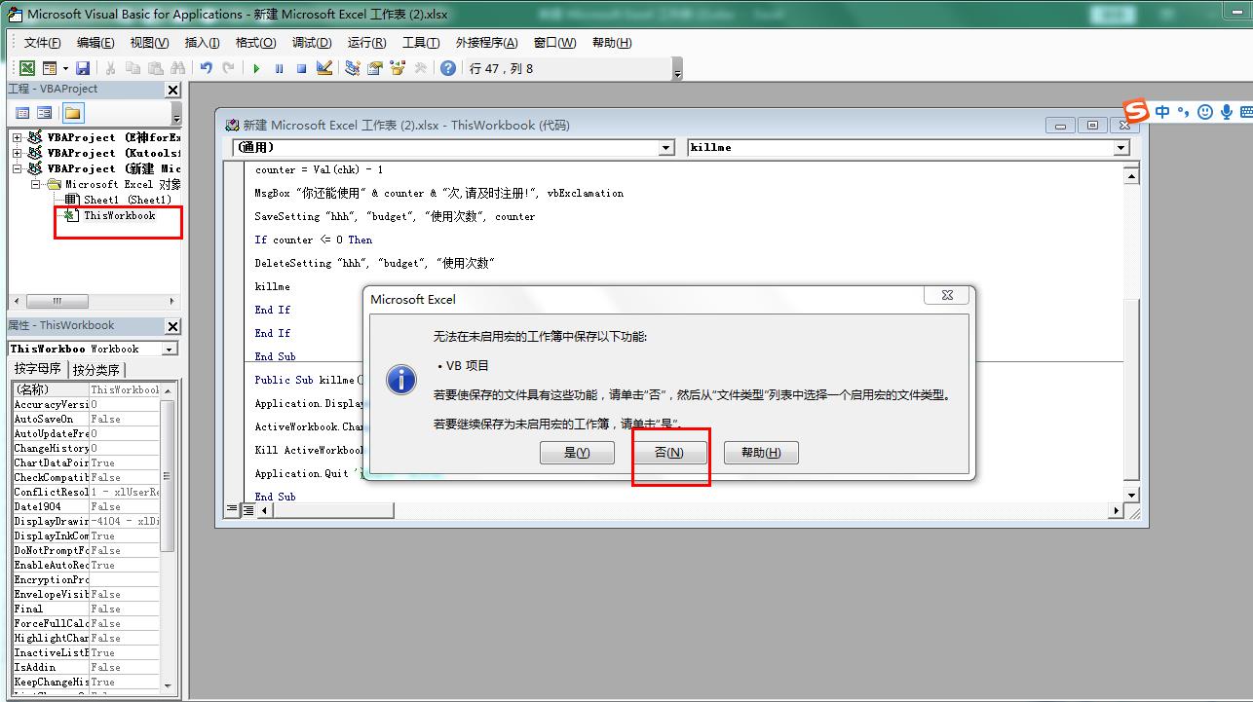
Task: Open the Insert UserForm dropdown arrow
Action: tap(65, 68)
